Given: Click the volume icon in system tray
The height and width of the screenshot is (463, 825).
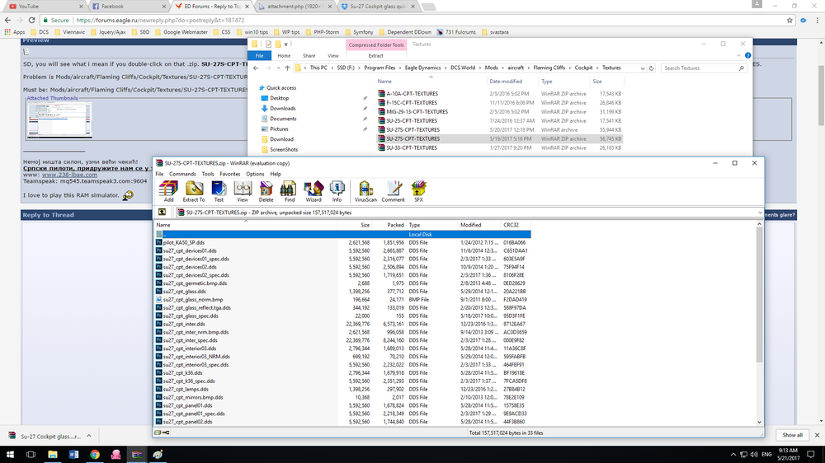Looking at the screenshot, I should (754, 455).
